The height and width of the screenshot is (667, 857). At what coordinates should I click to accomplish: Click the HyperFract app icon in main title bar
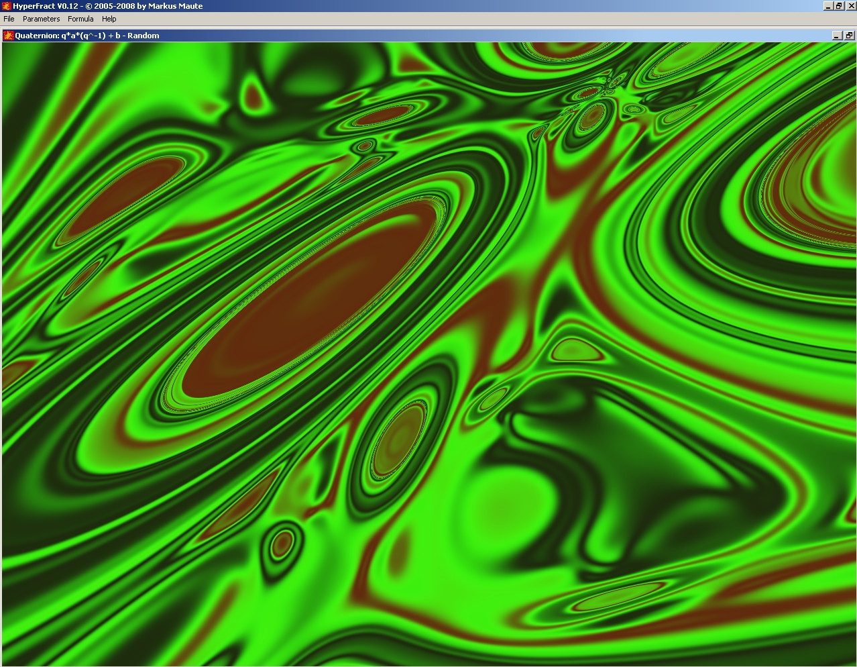[6, 6]
